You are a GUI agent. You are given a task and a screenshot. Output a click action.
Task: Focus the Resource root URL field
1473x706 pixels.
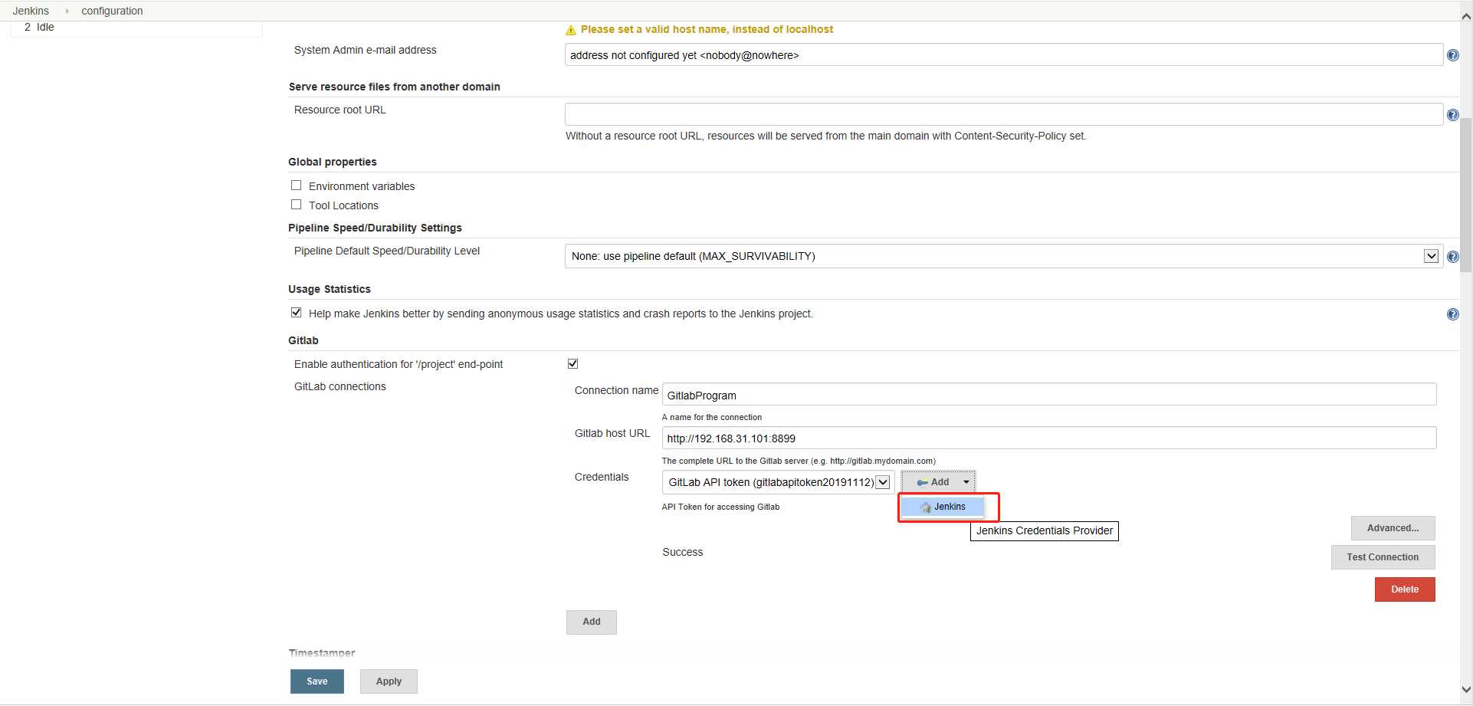click(1003, 114)
